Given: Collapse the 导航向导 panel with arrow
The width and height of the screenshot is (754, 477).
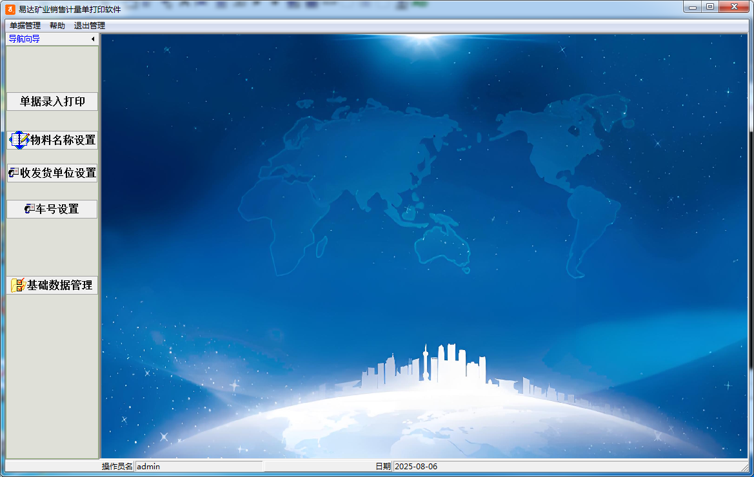Looking at the screenshot, I should 92,39.
